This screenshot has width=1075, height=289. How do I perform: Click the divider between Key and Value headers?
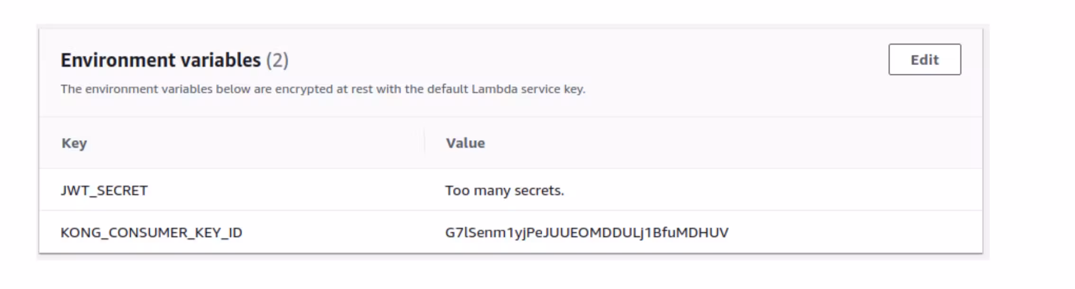pyautogui.click(x=424, y=143)
